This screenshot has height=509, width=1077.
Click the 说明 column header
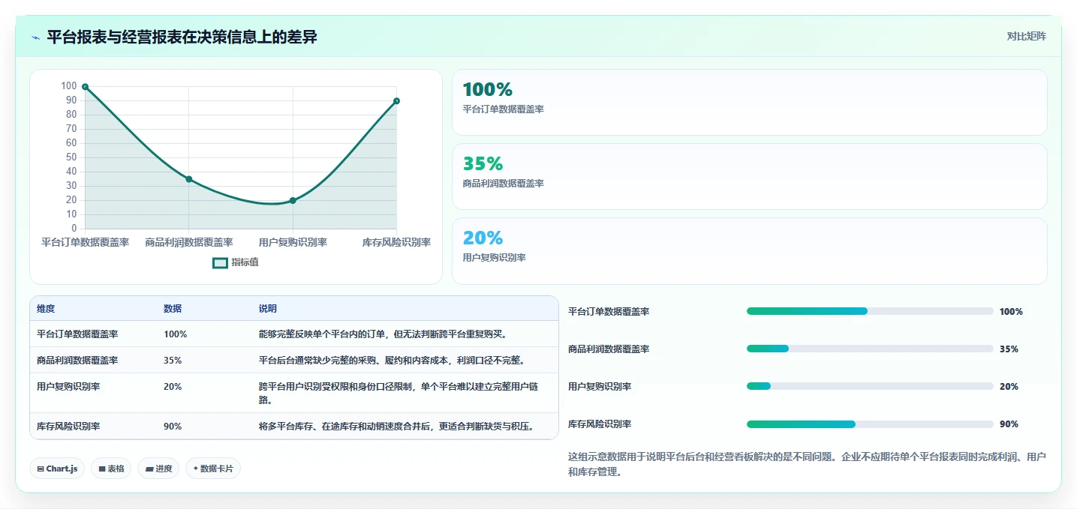pyautogui.click(x=268, y=309)
